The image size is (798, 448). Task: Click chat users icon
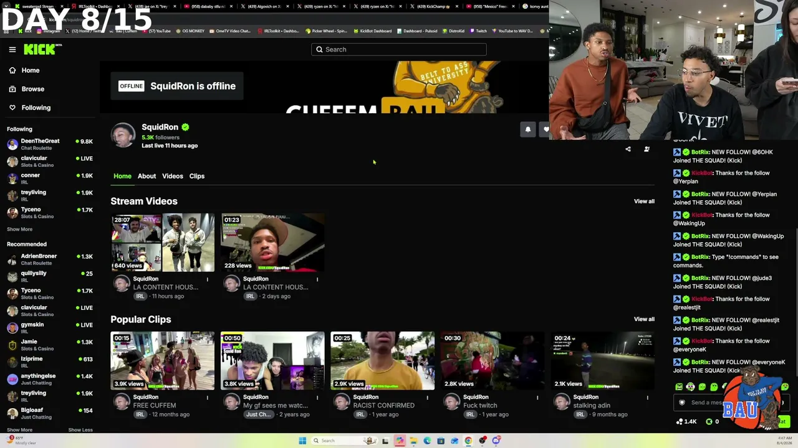(x=647, y=149)
